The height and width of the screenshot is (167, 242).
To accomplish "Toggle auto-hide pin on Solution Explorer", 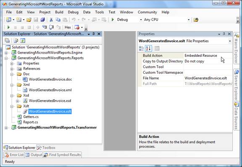I will pos(94,34).
